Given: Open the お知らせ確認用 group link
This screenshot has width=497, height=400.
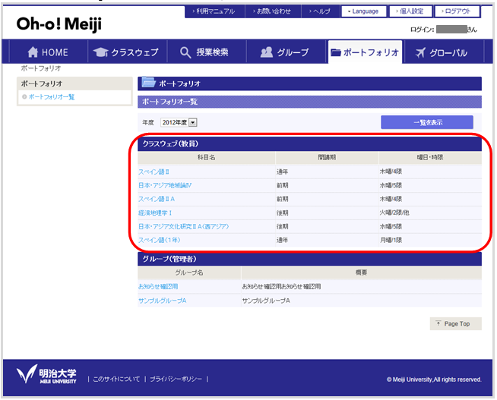Looking at the screenshot, I should point(158,286).
